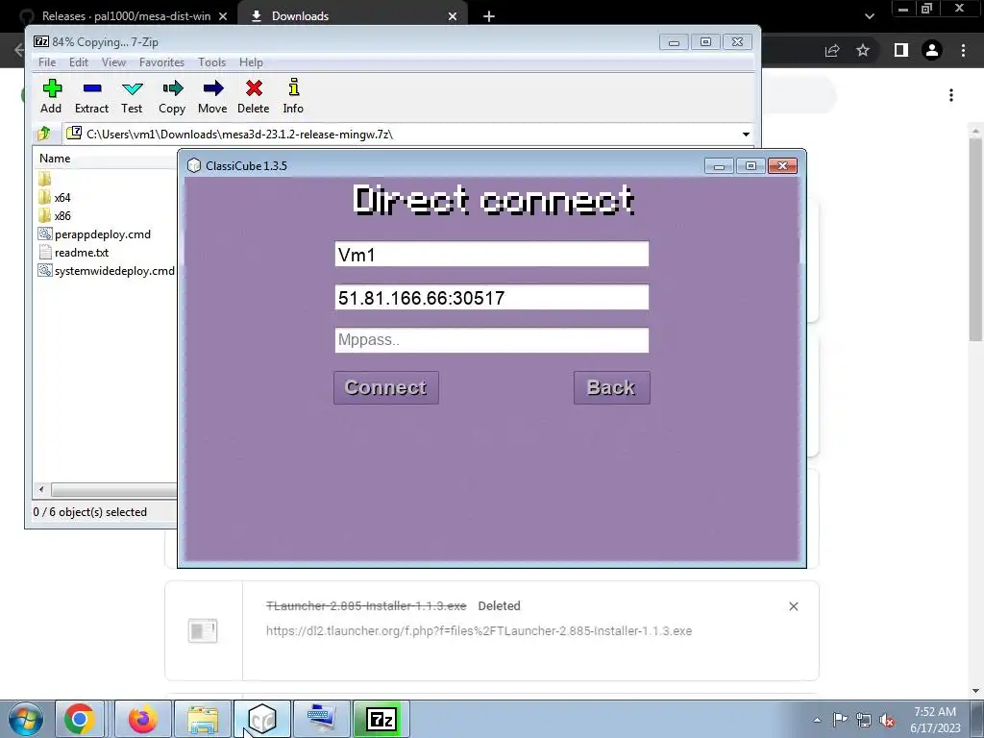Open Chrome tab search dropdown arrow
984x738 pixels.
coord(869,16)
